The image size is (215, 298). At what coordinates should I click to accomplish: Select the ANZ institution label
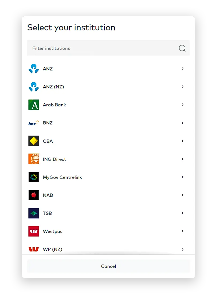coord(48,69)
